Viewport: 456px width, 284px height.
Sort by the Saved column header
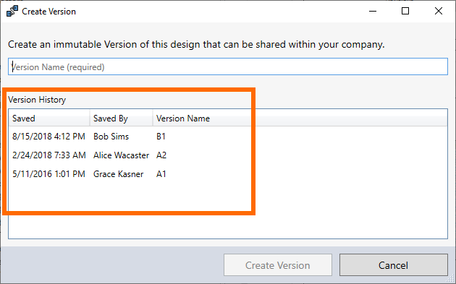pos(49,119)
